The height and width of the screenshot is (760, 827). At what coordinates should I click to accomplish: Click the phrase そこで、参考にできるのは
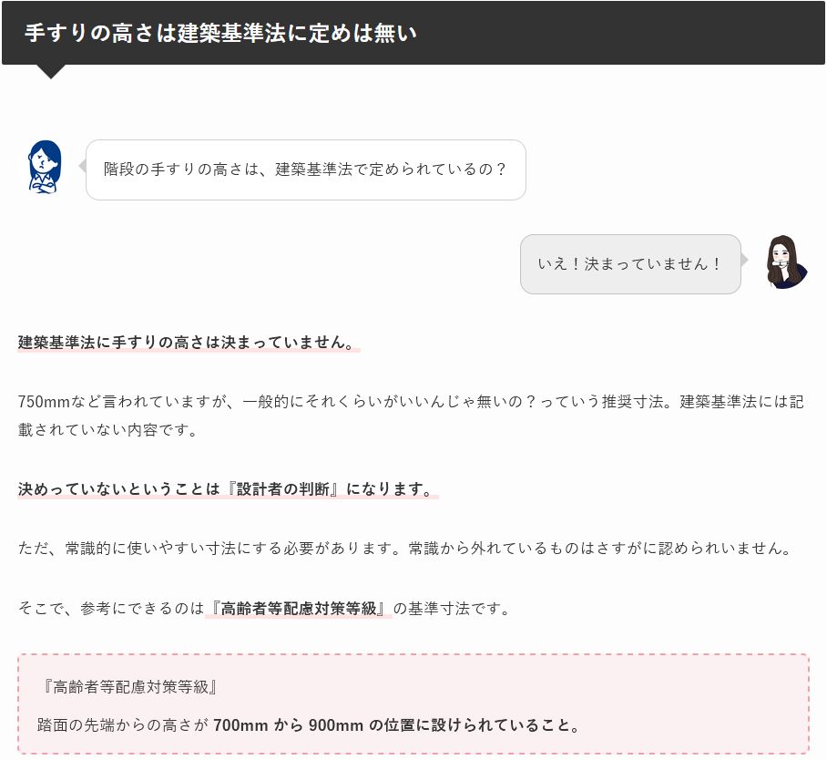[111, 608]
